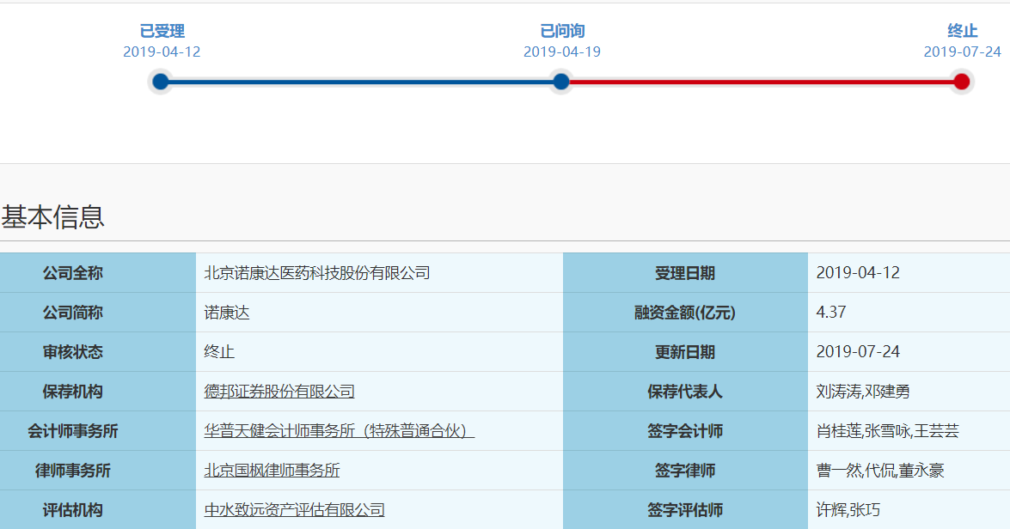
Task: Click the 保荐机构 header cell
Action: pyautogui.click(x=98, y=392)
